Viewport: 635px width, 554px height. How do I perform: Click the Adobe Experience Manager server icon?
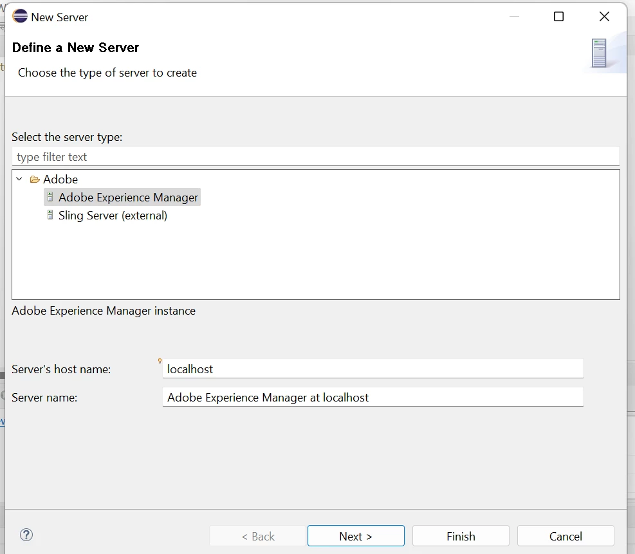click(50, 198)
